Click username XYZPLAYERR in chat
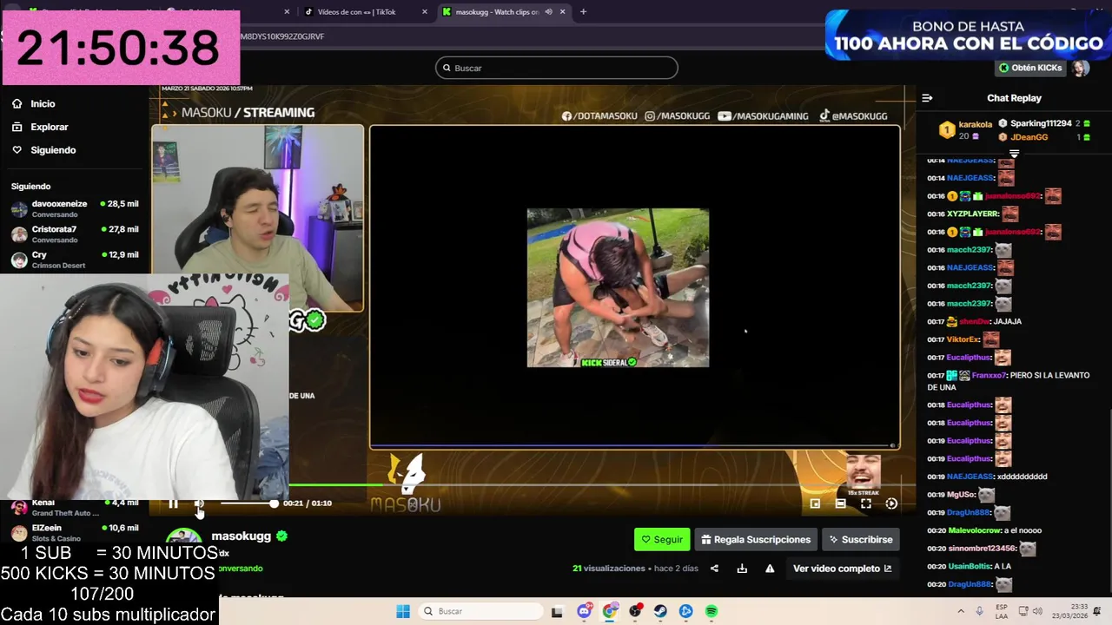This screenshot has height=625, width=1112. coord(973,214)
